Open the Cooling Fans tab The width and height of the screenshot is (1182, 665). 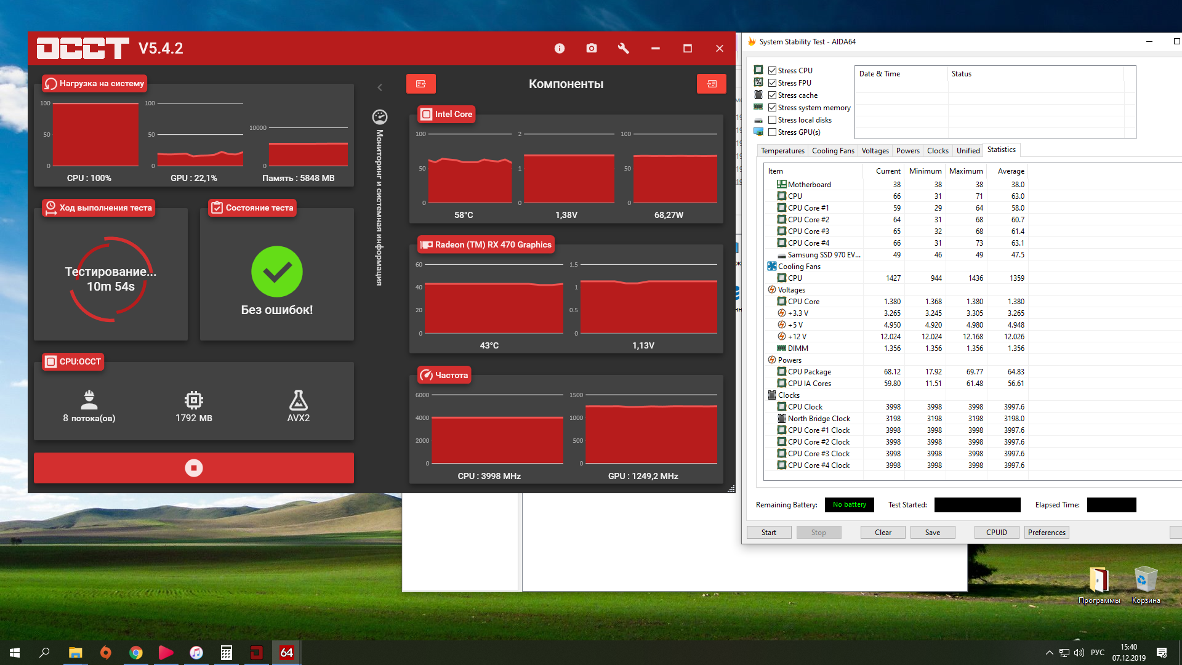832,151
